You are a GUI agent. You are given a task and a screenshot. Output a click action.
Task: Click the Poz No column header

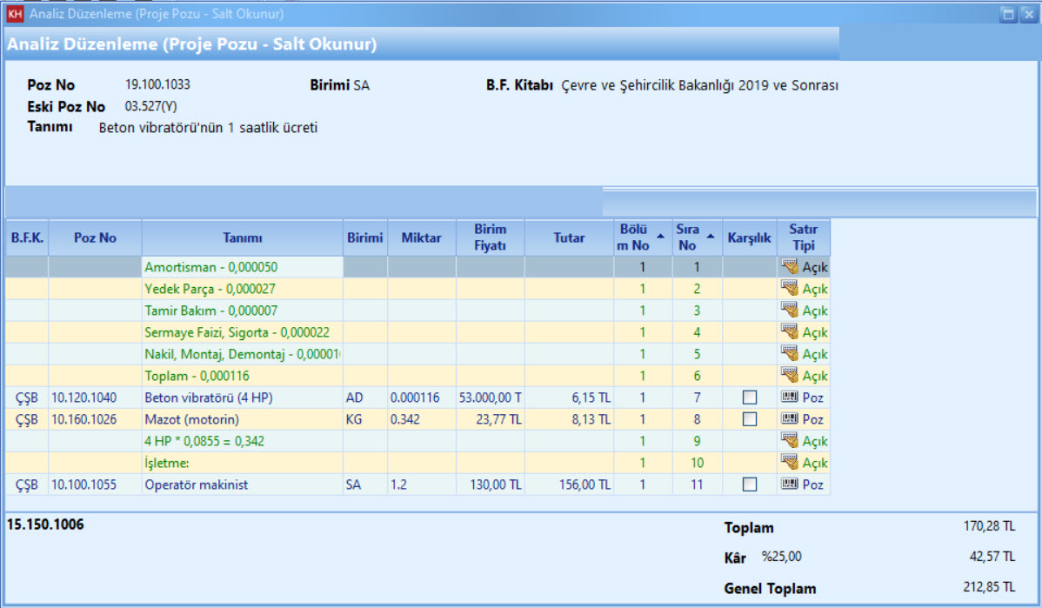95,237
